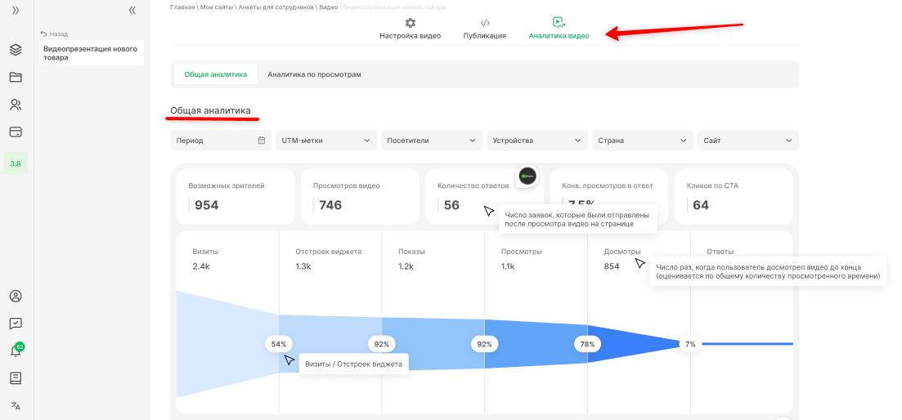Open the stacked layers icon in sidebar
The width and height of the screenshot is (902, 420).
(x=16, y=50)
